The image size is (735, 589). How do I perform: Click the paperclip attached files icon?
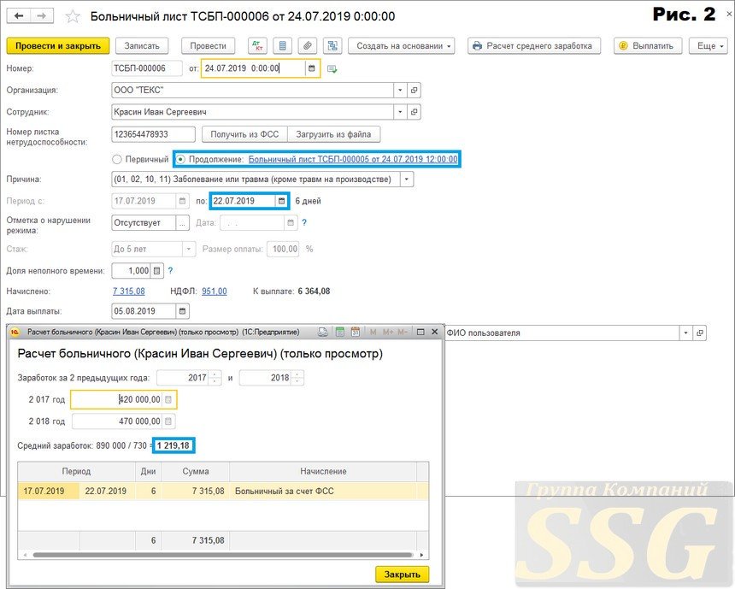tap(307, 46)
